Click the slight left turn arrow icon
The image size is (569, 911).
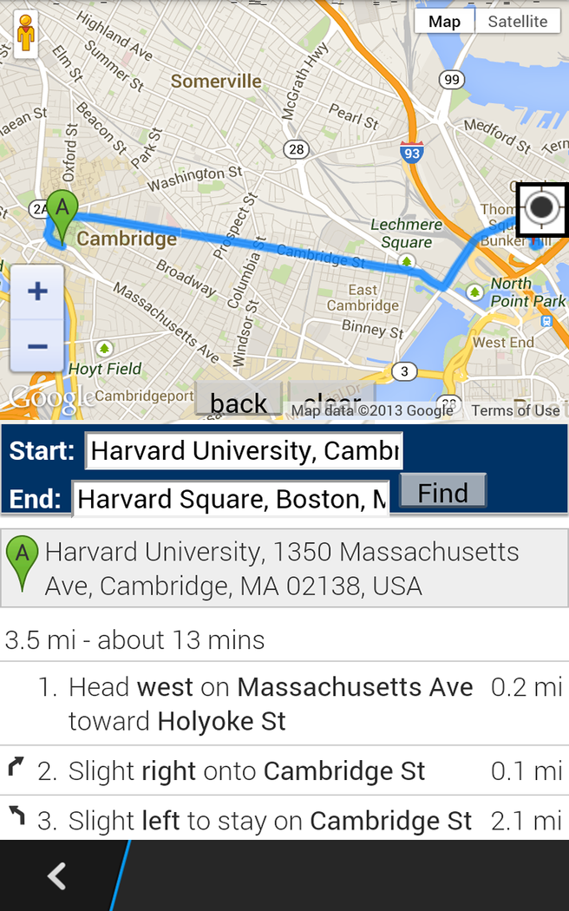[x=16, y=816]
